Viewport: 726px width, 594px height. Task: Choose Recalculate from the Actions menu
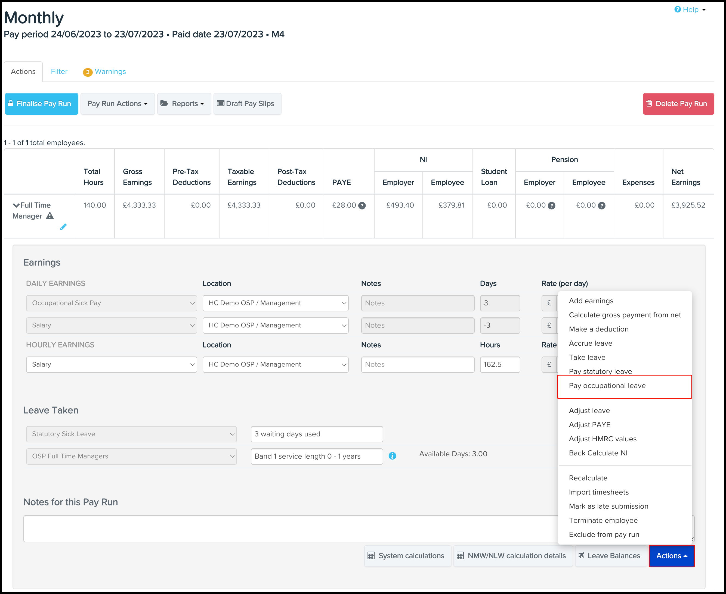coord(588,478)
